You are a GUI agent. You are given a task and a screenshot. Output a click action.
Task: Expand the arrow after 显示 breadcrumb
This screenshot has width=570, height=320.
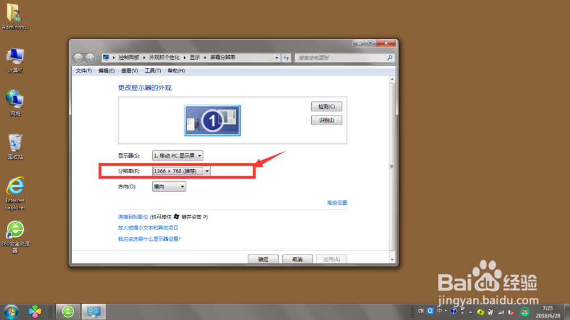(x=205, y=58)
